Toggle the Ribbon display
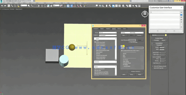Image resolution: width=186 pixels, height=95 pixels. coord(113,6)
